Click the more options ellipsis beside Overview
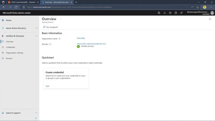 (x=61, y=19)
